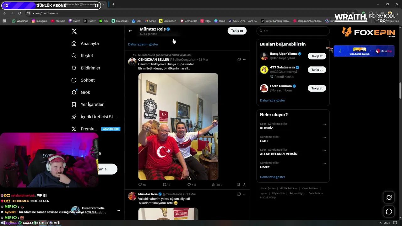Close the Mümtaz Reis browser tab
This screenshot has height=226, width=402.
[x=103, y=4]
